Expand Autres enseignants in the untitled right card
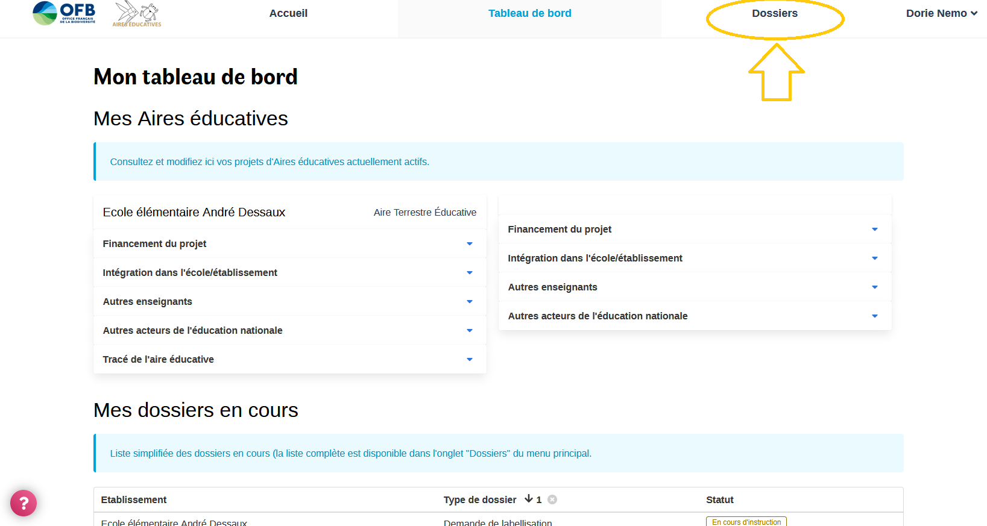Viewport: 987px width, 526px height. pyautogui.click(x=695, y=287)
